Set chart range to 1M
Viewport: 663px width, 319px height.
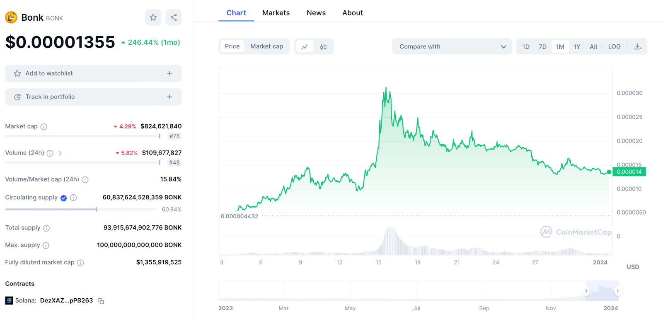pos(560,47)
